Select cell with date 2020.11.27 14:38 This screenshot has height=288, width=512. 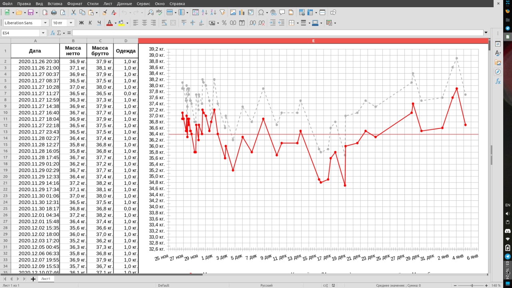click(x=35, y=106)
